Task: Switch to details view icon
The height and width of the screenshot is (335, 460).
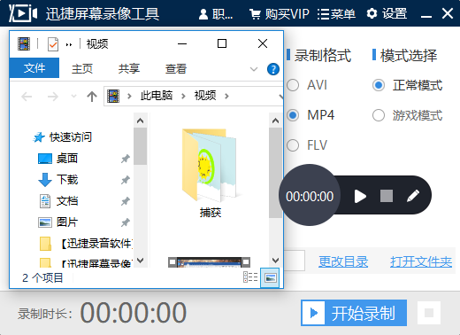Action: (x=250, y=277)
